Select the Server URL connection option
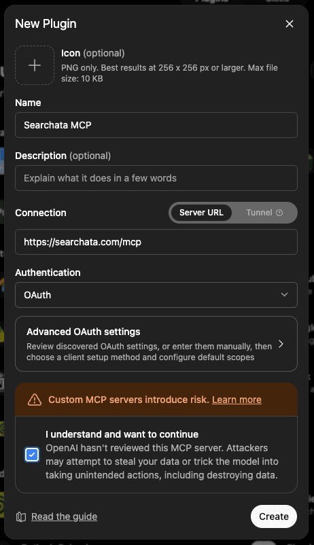 [x=201, y=213]
